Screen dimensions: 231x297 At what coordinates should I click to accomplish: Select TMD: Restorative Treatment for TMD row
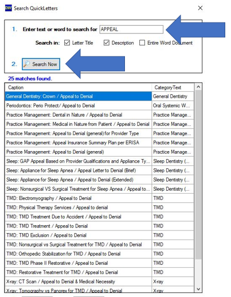tap(79, 272)
